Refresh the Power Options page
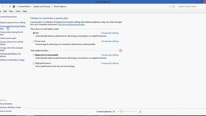Screen dimensions: 206x116 (173, 6)
